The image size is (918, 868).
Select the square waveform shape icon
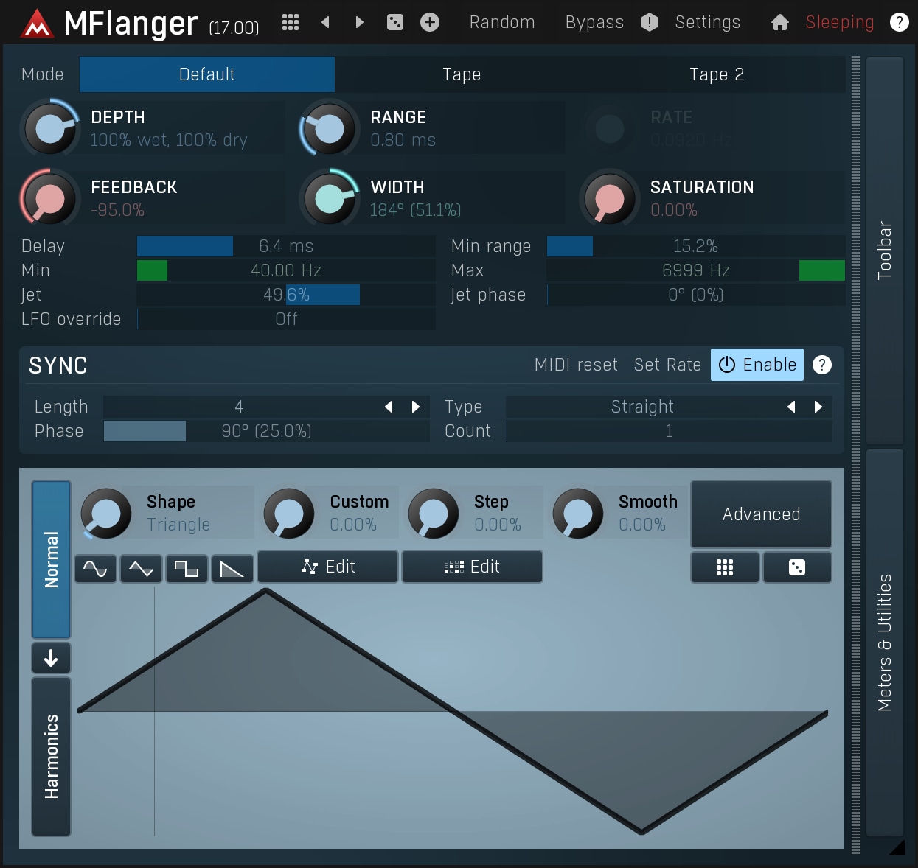(187, 567)
